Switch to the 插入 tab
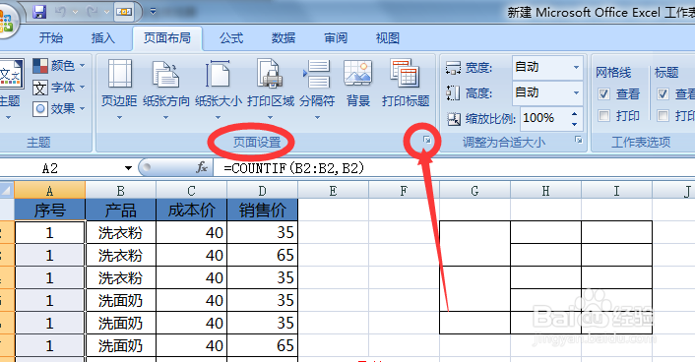 click(102, 38)
